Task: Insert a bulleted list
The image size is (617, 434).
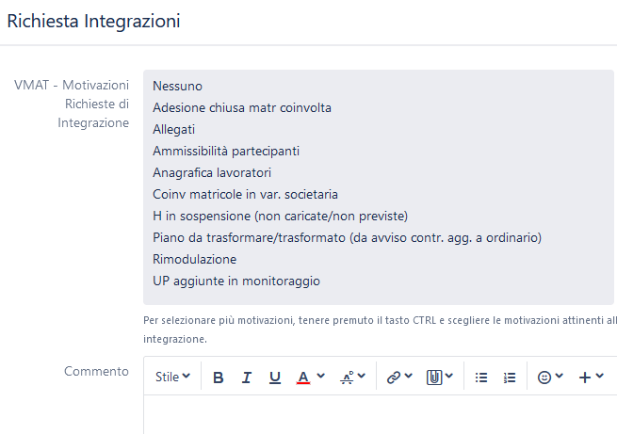Action: pos(480,378)
